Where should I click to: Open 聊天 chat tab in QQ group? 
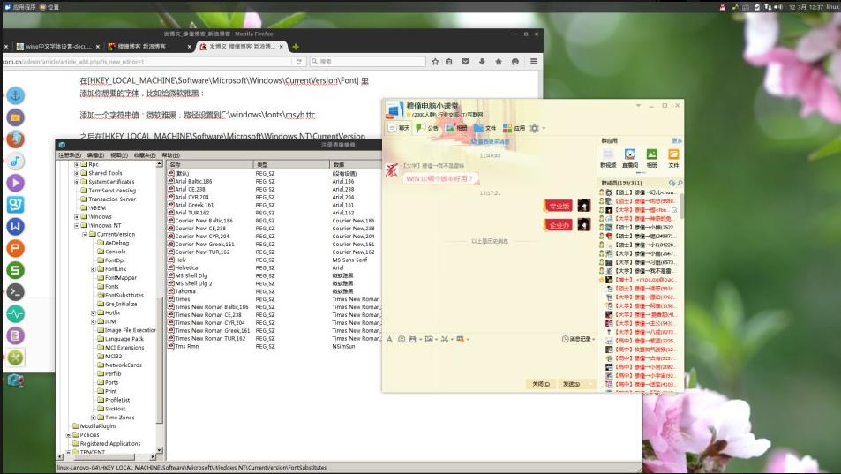click(x=399, y=128)
